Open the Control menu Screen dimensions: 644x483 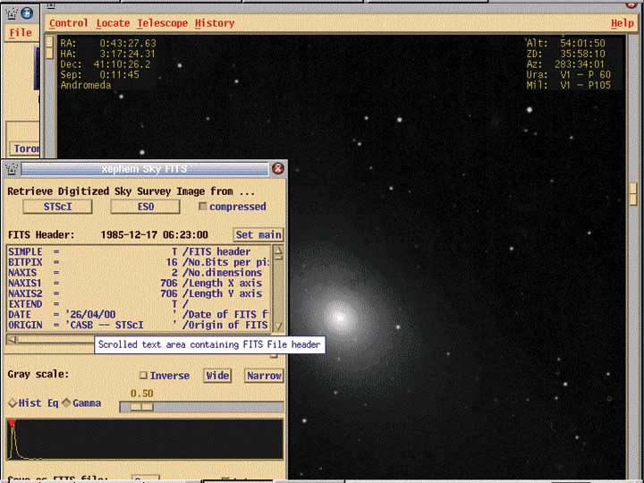68,23
